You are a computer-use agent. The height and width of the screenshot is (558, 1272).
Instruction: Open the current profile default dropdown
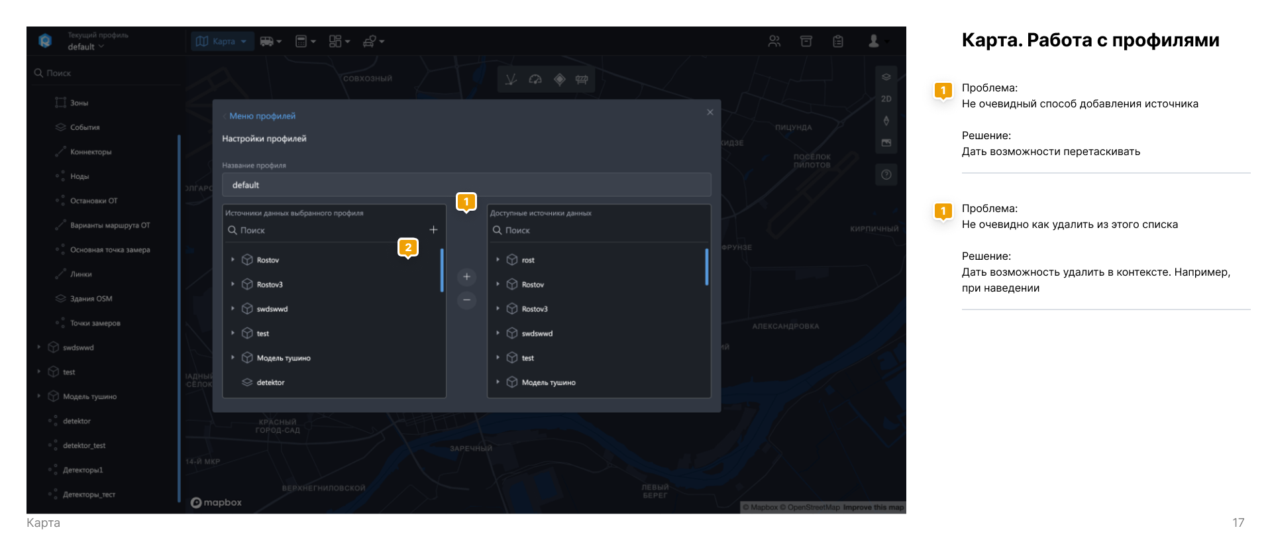tap(85, 47)
